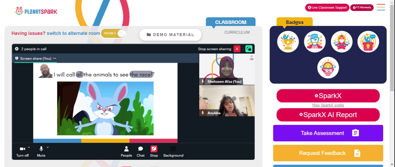Click the People icon in call toolbar
395x167 pixels.
point(126,149)
